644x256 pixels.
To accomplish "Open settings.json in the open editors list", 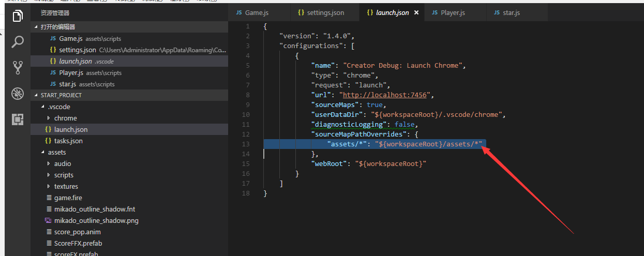I will click(x=129, y=50).
